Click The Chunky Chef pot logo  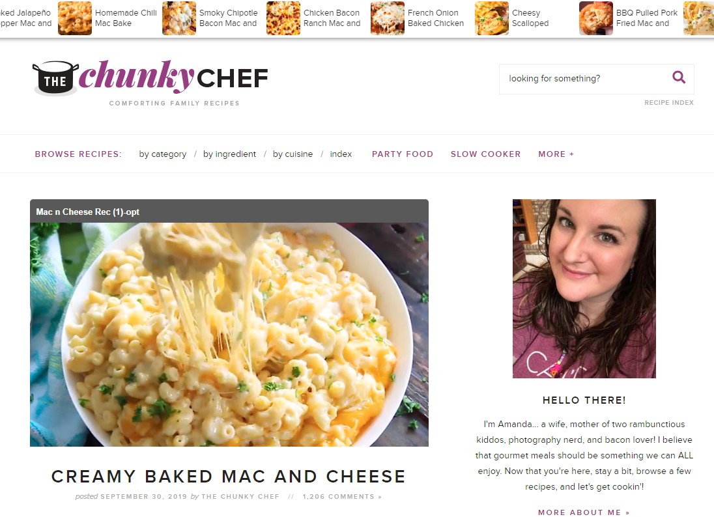click(55, 78)
